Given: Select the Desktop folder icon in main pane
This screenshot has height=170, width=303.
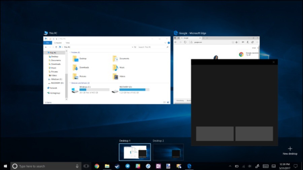Looking at the screenshot, I should coord(75,58).
